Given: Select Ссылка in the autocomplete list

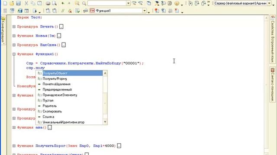Looking at the screenshot, I should pos(70,117).
